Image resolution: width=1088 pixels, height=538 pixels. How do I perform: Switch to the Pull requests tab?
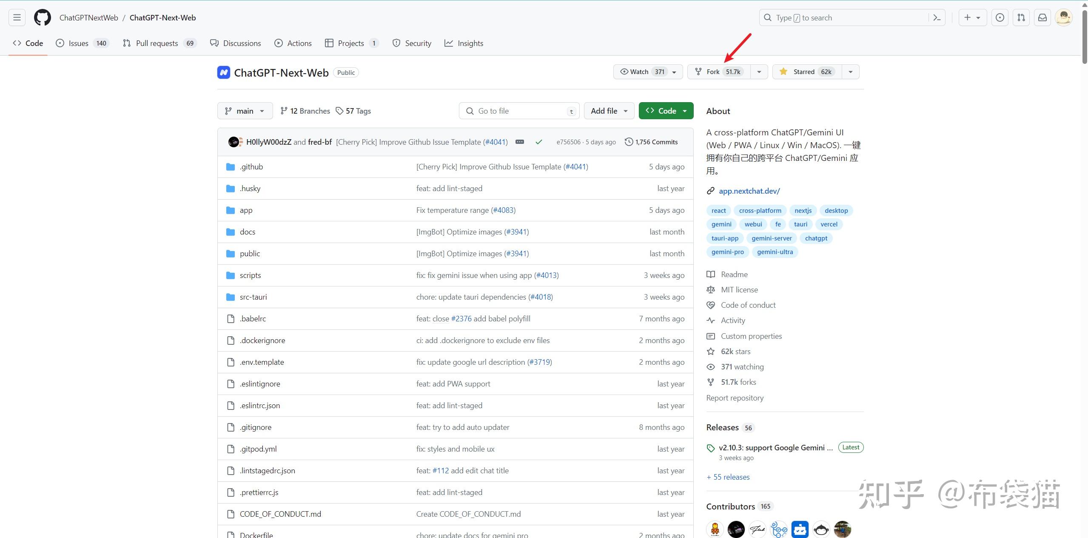click(x=157, y=43)
